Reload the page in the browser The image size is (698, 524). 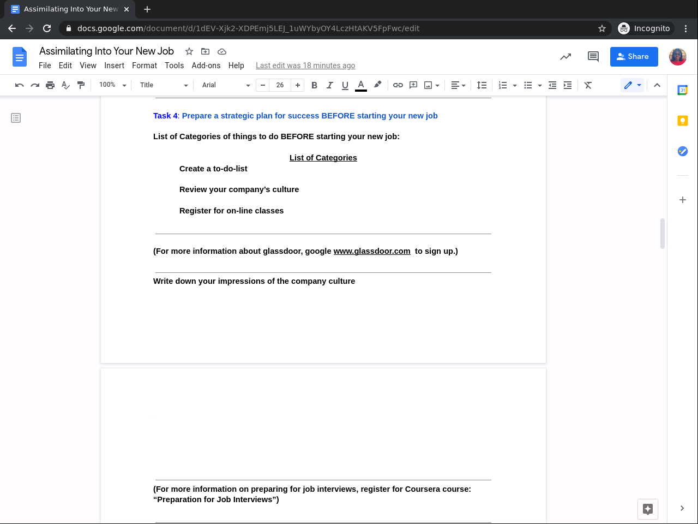pos(47,28)
